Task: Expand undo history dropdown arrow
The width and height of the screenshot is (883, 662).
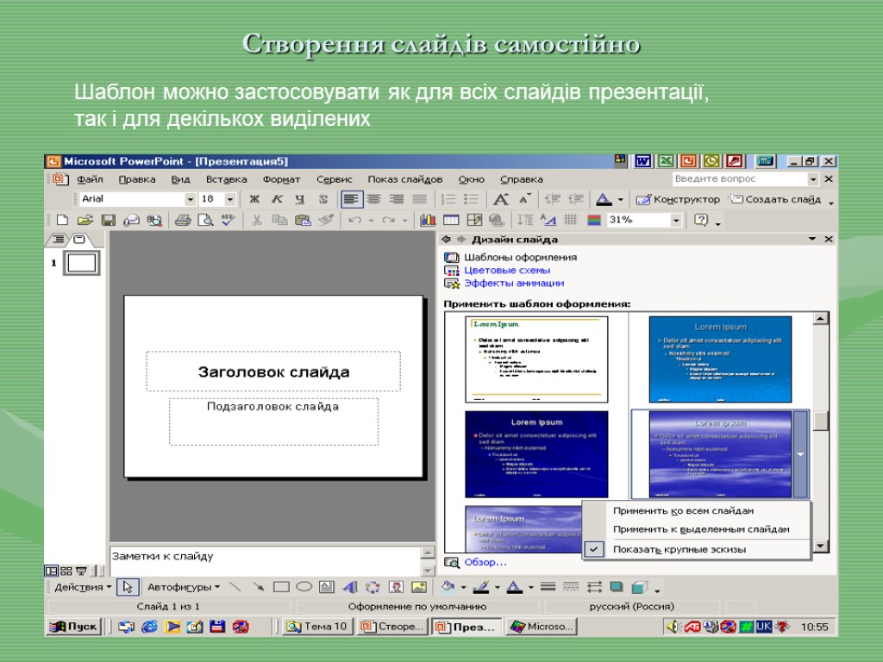Action: pos(371,220)
